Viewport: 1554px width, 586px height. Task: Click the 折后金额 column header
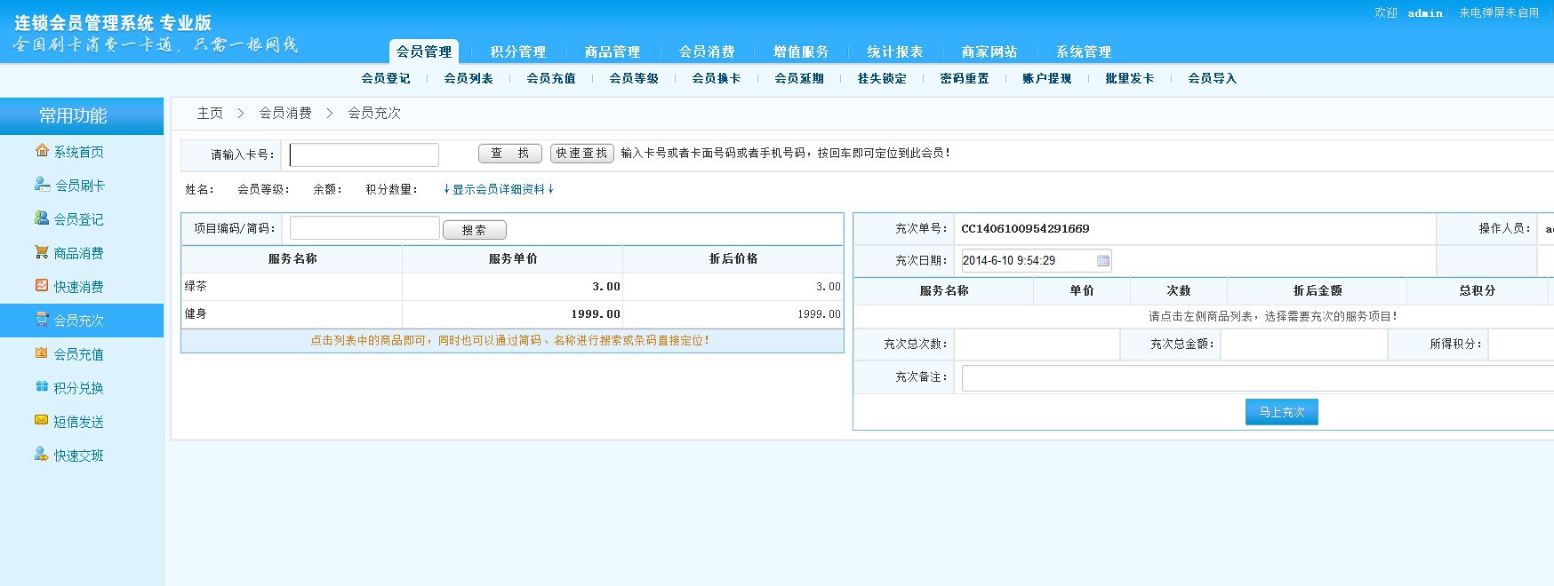coord(1318,291)
